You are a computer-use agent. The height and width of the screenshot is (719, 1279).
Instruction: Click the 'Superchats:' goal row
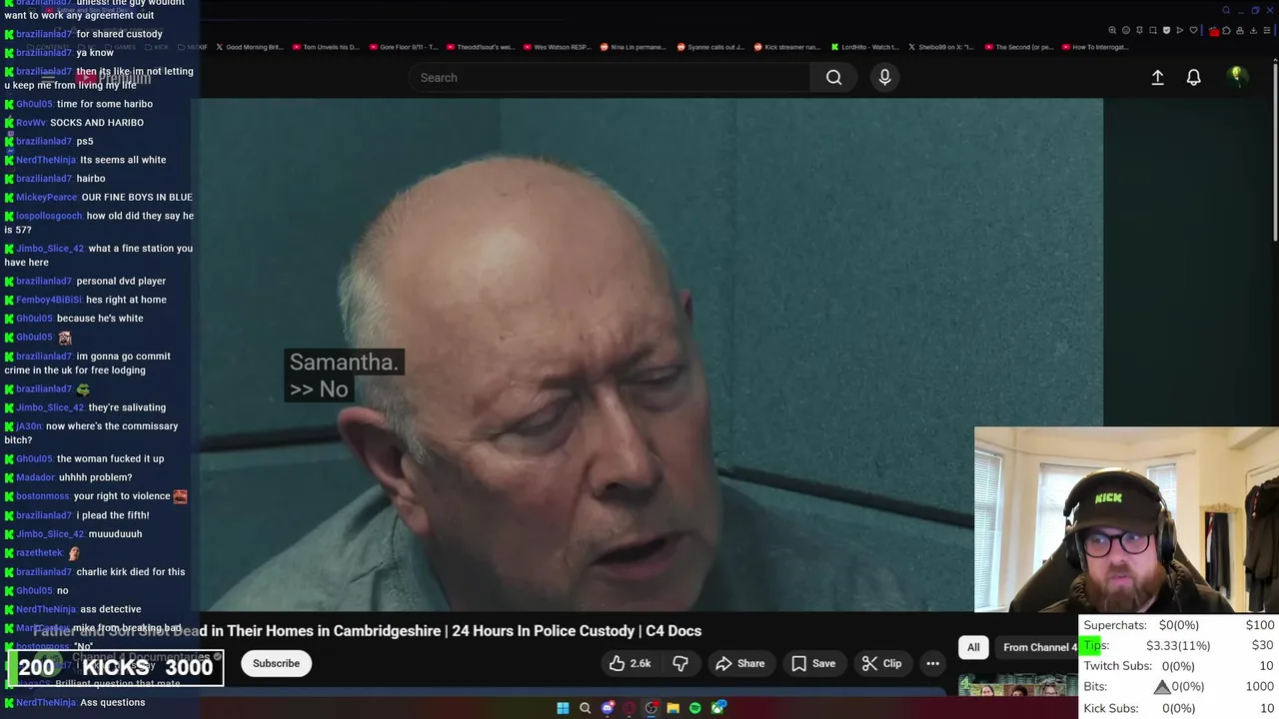point(1178,625)
